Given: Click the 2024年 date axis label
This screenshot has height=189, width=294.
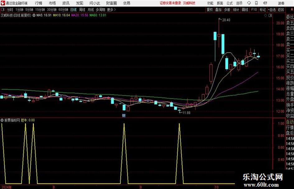Looking at the screenshot, I should tap(6, 187).
